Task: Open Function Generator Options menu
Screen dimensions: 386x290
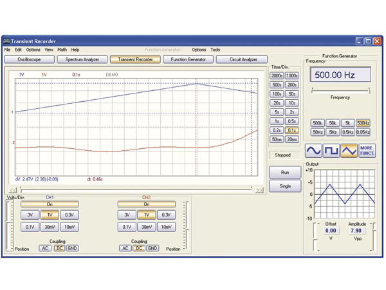Action: coord(199,50)
